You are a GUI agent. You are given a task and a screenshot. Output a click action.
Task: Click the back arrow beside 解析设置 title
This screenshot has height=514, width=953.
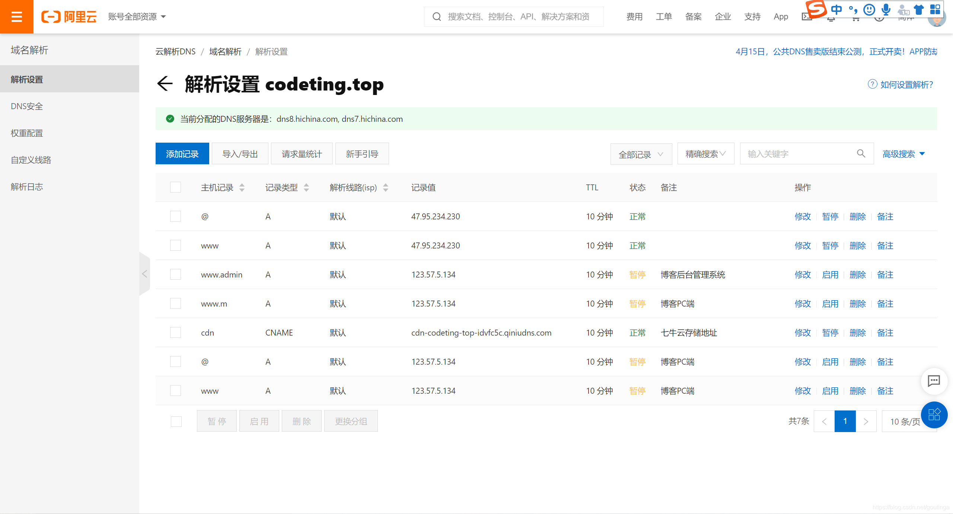click(x=165, y=83)
